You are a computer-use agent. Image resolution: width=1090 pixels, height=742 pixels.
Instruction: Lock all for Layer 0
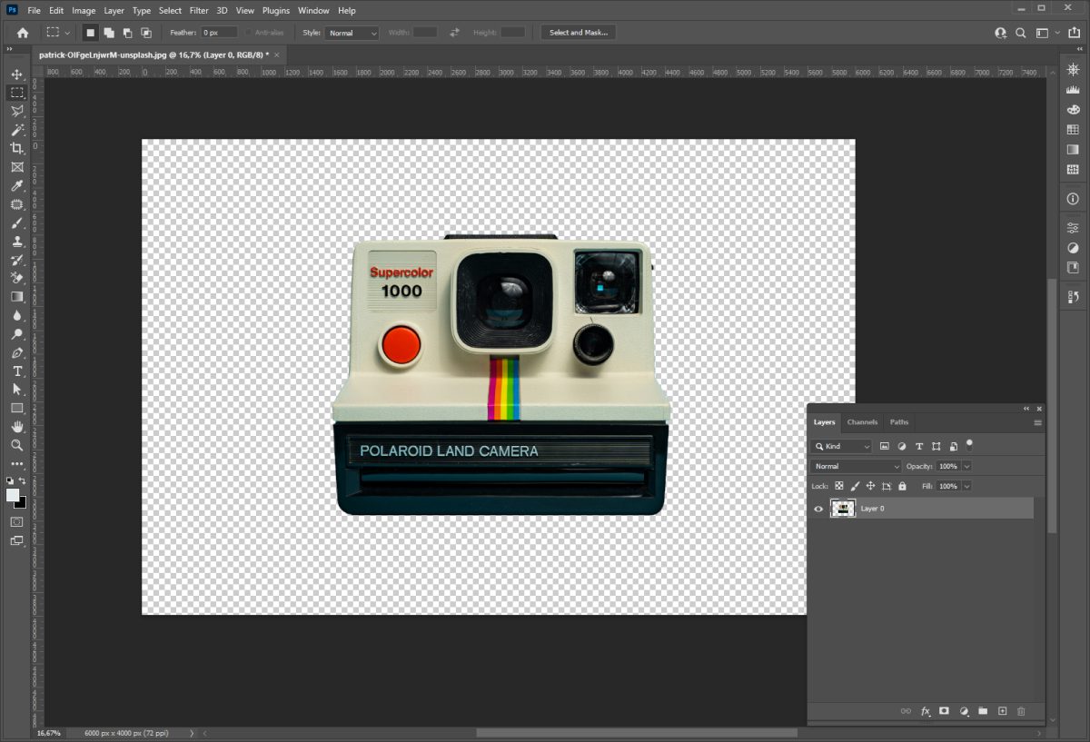[902, 487]
